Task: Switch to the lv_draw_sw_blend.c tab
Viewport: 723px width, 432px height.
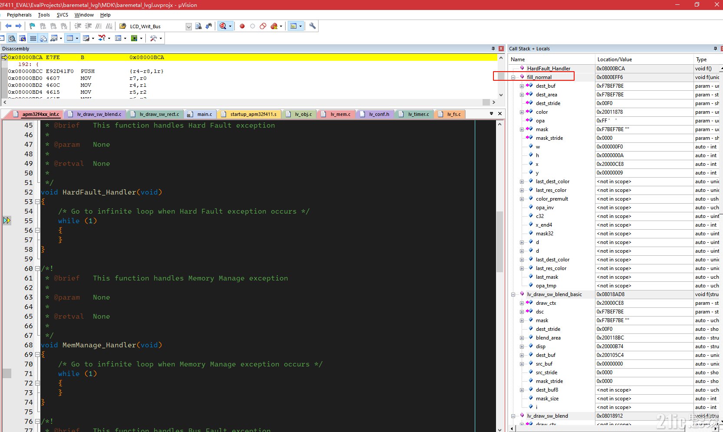Action: (x=95, y=114)
